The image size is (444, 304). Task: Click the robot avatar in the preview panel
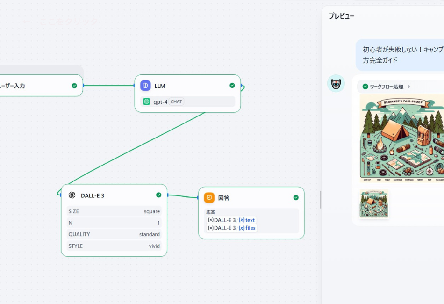336,83
